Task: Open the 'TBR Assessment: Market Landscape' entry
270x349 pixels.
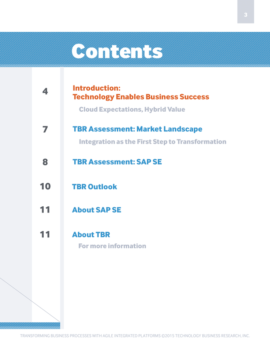Action: click(x=137, y=129)
